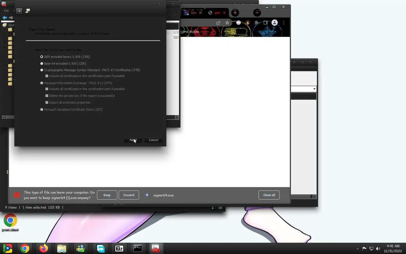
Task: Click Next in the export wizard
Action: click(133, 140)
